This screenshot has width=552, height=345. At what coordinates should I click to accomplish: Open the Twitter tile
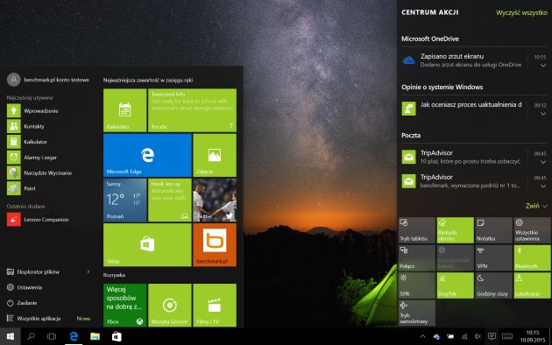[215, 201]
